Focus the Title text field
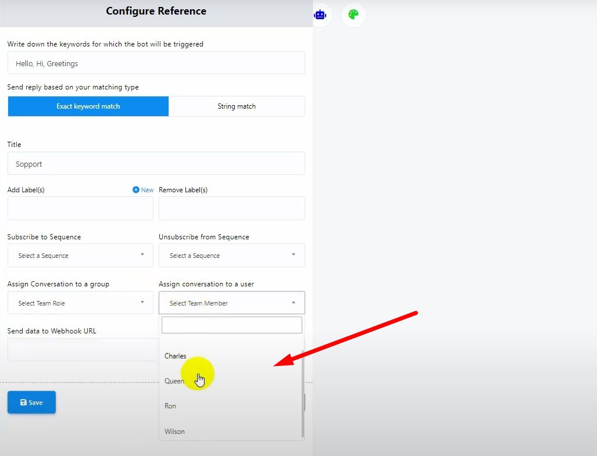This screenshot has width=597, height=456. pyautogui.click(x=156, y=164)
